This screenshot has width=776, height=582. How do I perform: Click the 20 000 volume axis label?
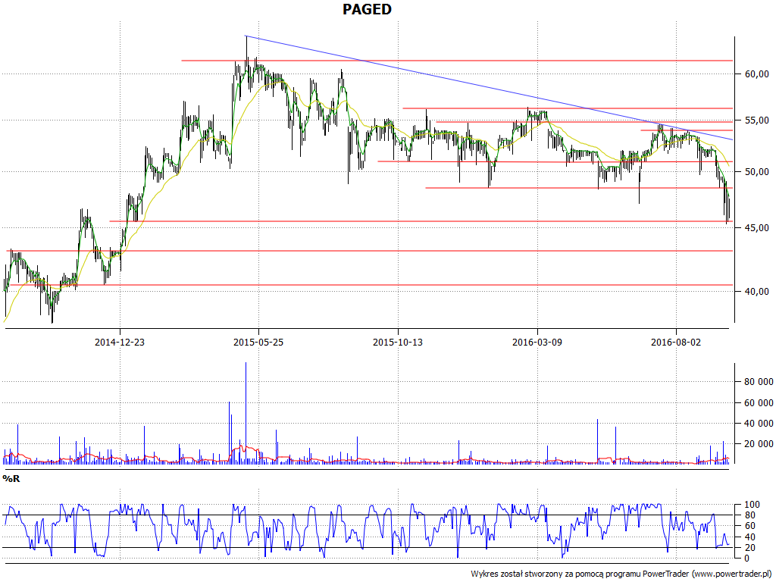(759, 444)
